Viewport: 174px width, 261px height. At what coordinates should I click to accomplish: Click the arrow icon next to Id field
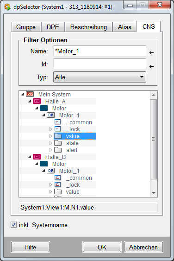point(151,67)
